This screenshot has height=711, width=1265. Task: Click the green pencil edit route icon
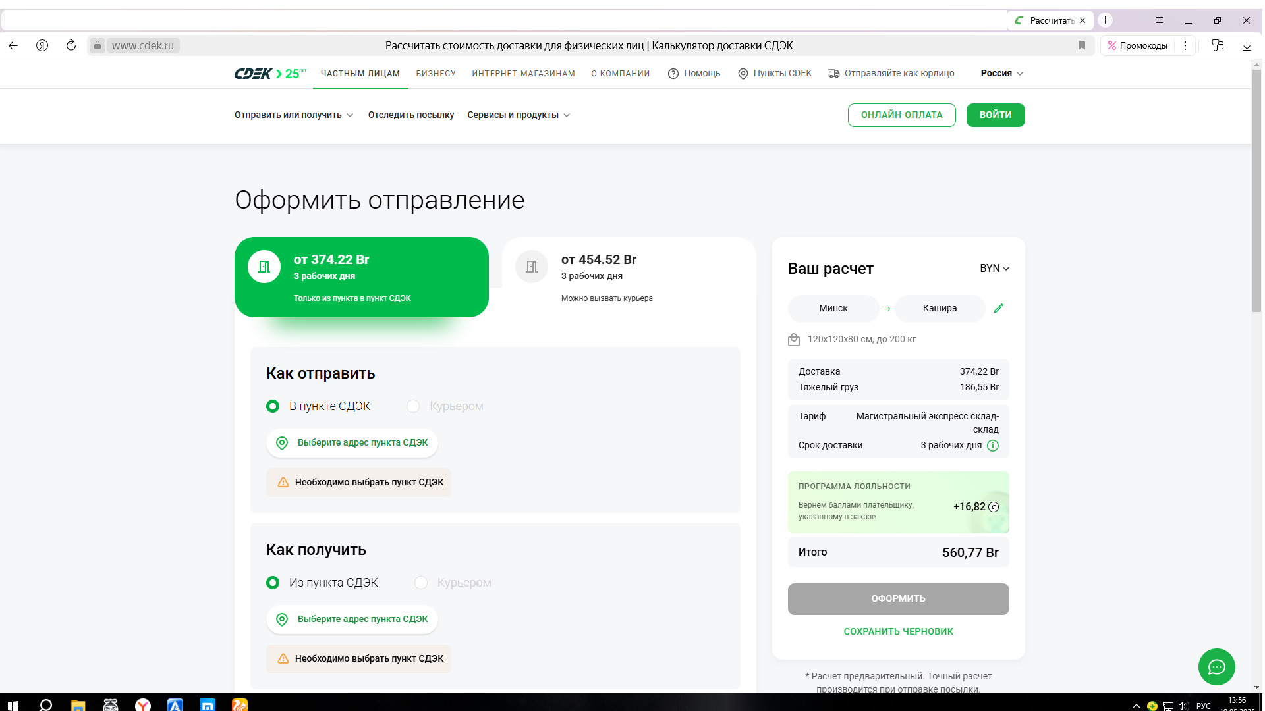(x=998, y=308)
